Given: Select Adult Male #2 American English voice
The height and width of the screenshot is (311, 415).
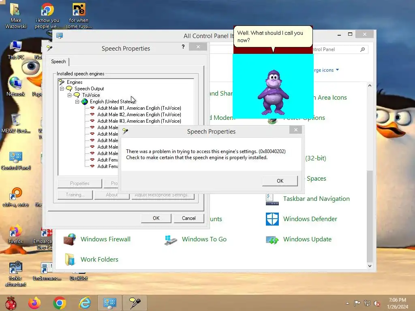Looking at the screenshot, I should pos(139,115).
